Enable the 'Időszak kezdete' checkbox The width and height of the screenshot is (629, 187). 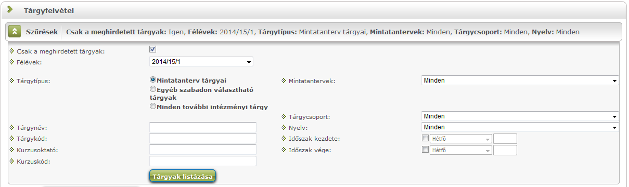coord(425,138)
